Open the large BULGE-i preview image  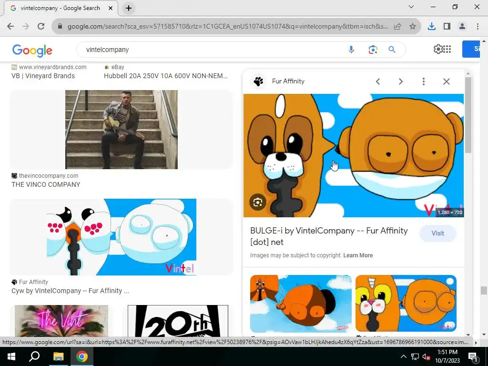coord(354,155)
